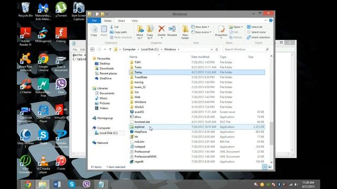Viewport: 337px width, 189px height.
Task: Click the Back navigation arrow
Action: [93, 49]
